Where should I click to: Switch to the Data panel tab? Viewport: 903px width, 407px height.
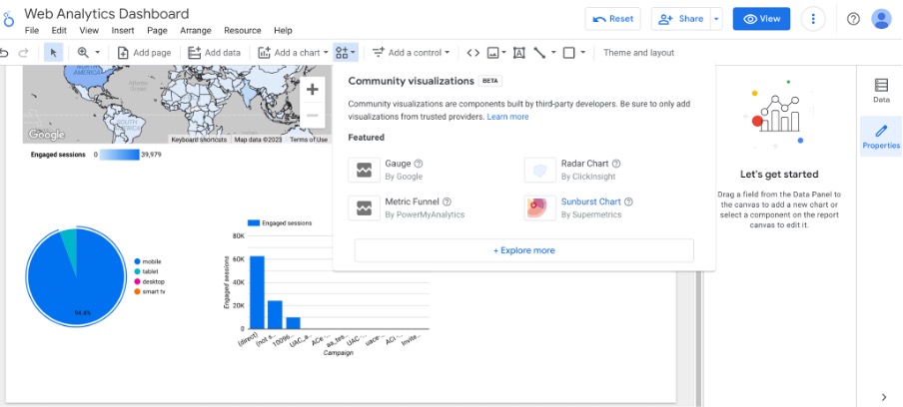point(881,91)
